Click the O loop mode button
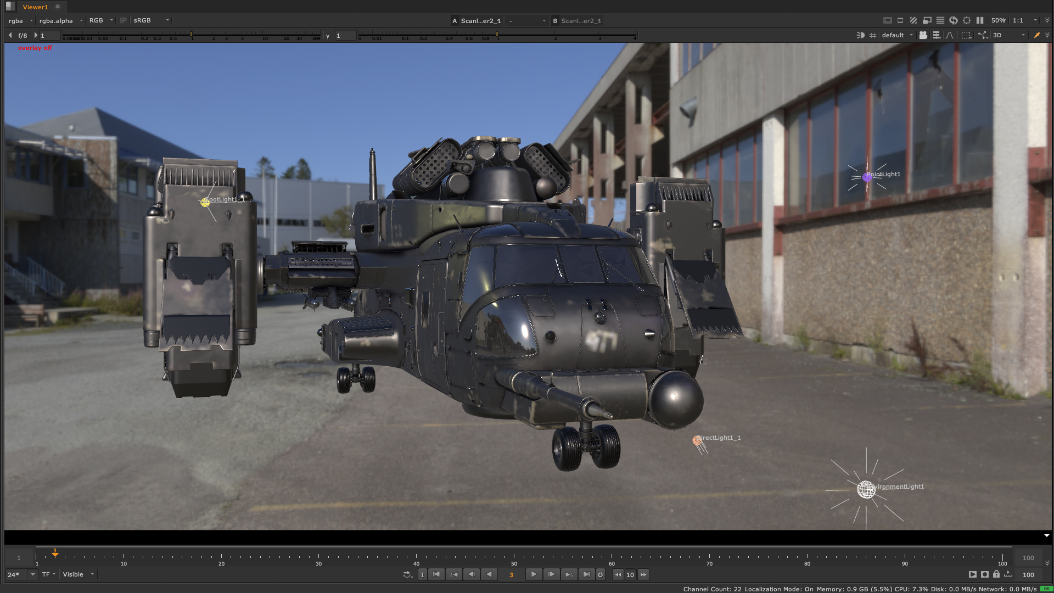 tap(600, 574)
